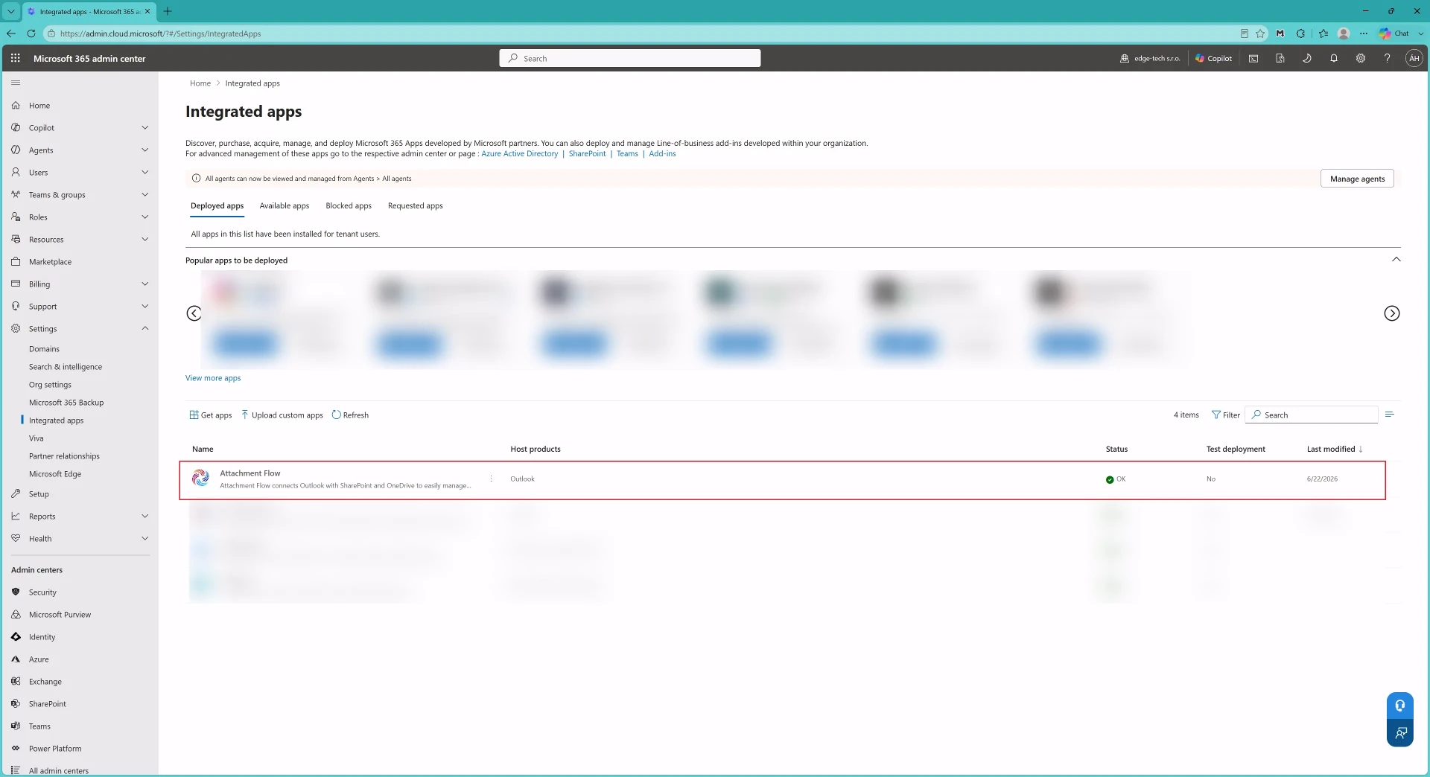This screenshot has height=777, width=1430.
Task: Show previous popular apps with left arrow
Action: point(194,313)
